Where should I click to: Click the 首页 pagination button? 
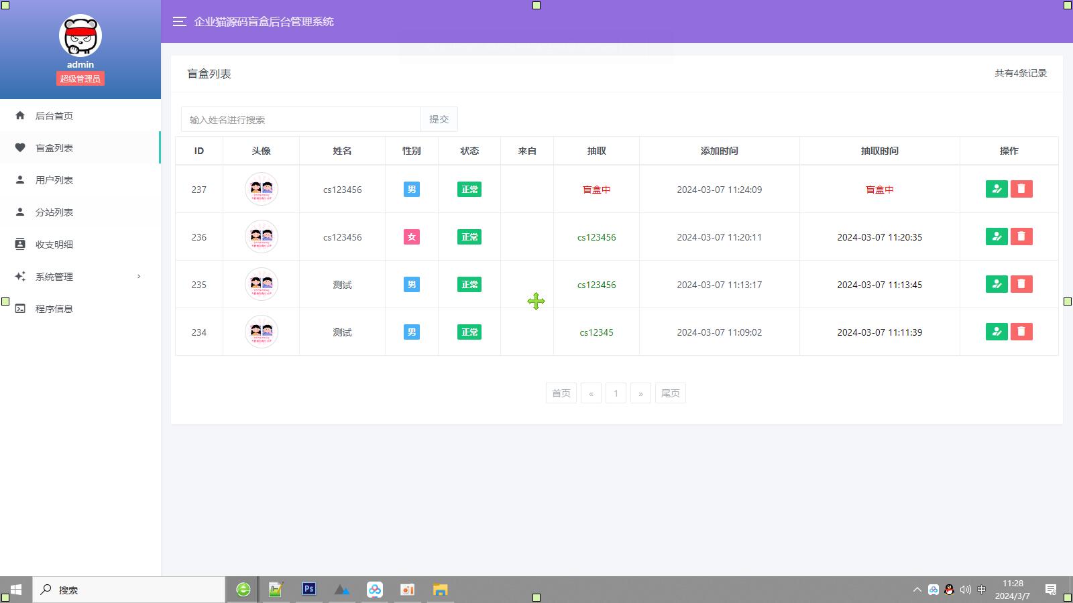point(561,393)
